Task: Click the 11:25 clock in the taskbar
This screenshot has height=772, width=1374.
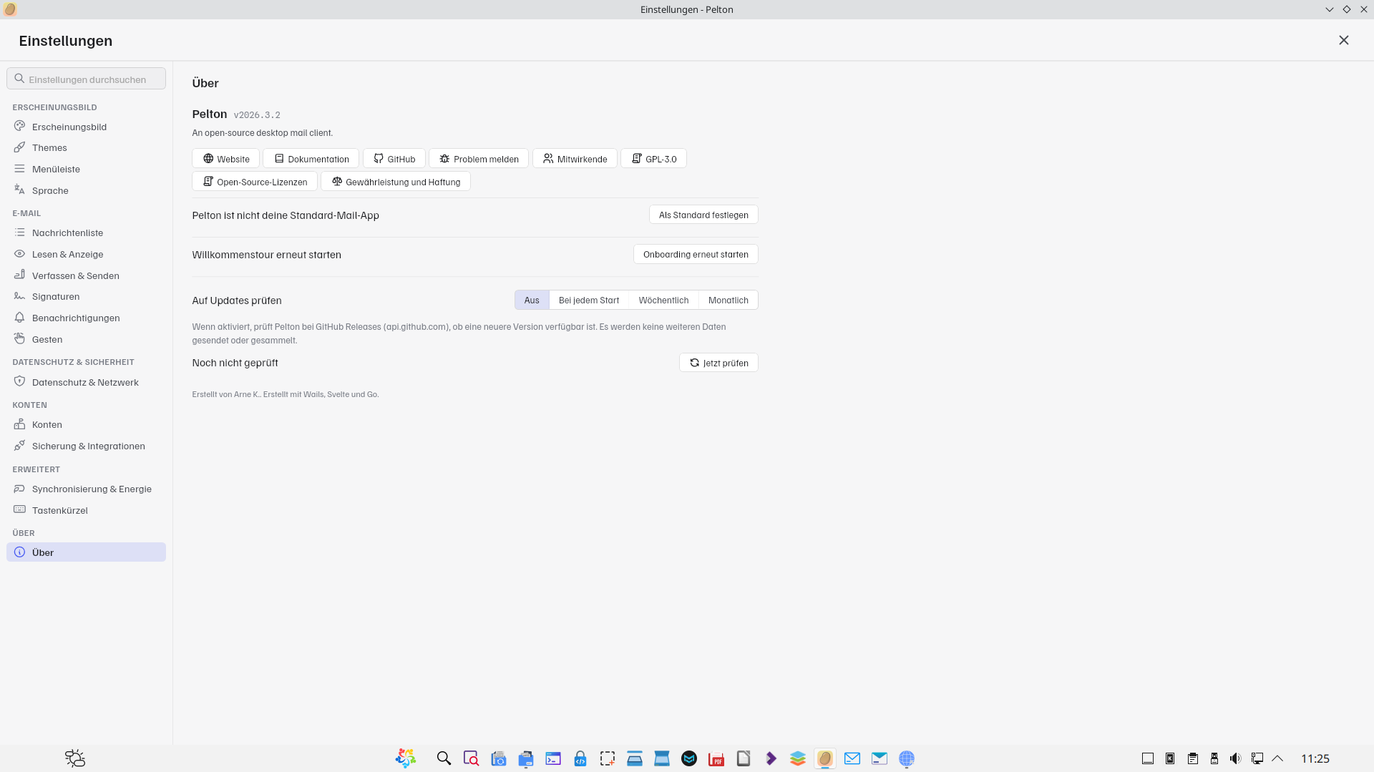Action: pos(1315,758)
